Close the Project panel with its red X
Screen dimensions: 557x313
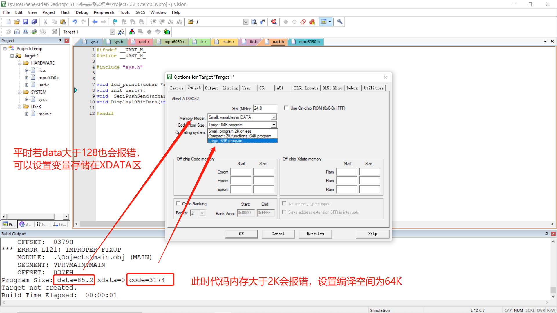[x=67, y=41]
